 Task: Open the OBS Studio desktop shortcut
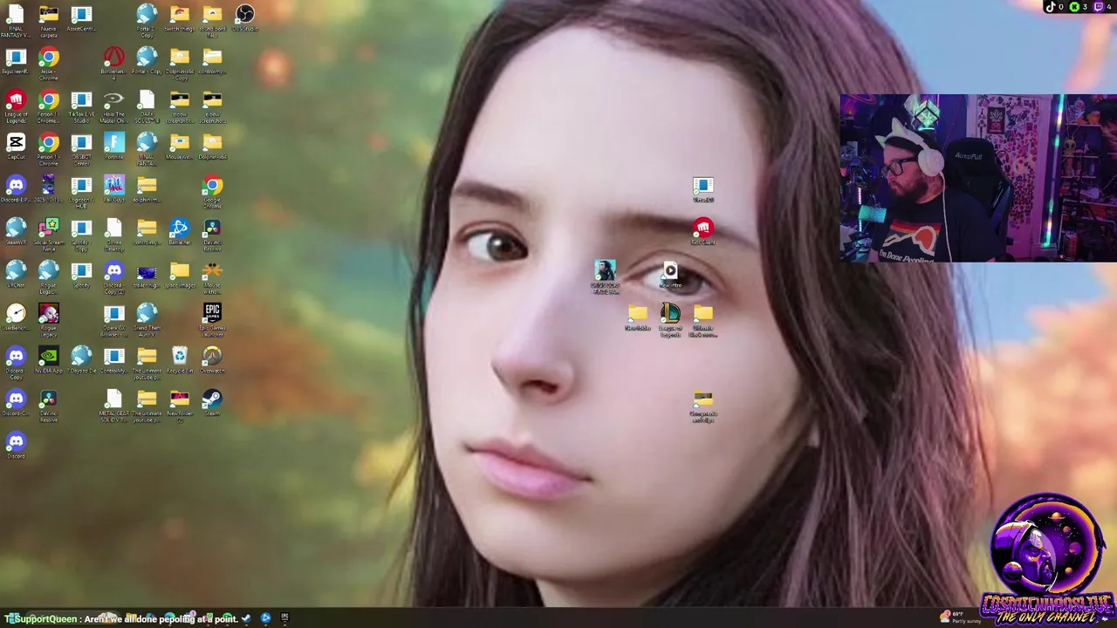(x=245, y=15)
